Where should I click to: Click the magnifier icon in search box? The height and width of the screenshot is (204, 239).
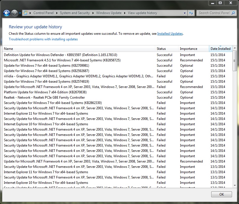pyautogui.click(x=233, y=13)
